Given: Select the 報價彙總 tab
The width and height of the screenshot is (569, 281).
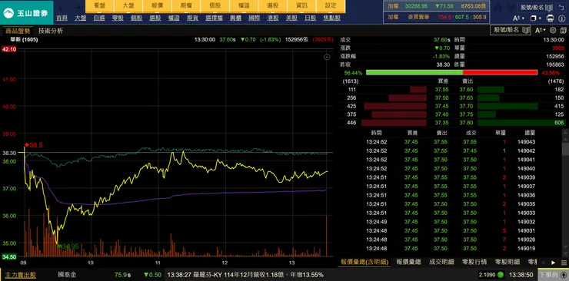Looking at the screenshot, I should 408,262.
